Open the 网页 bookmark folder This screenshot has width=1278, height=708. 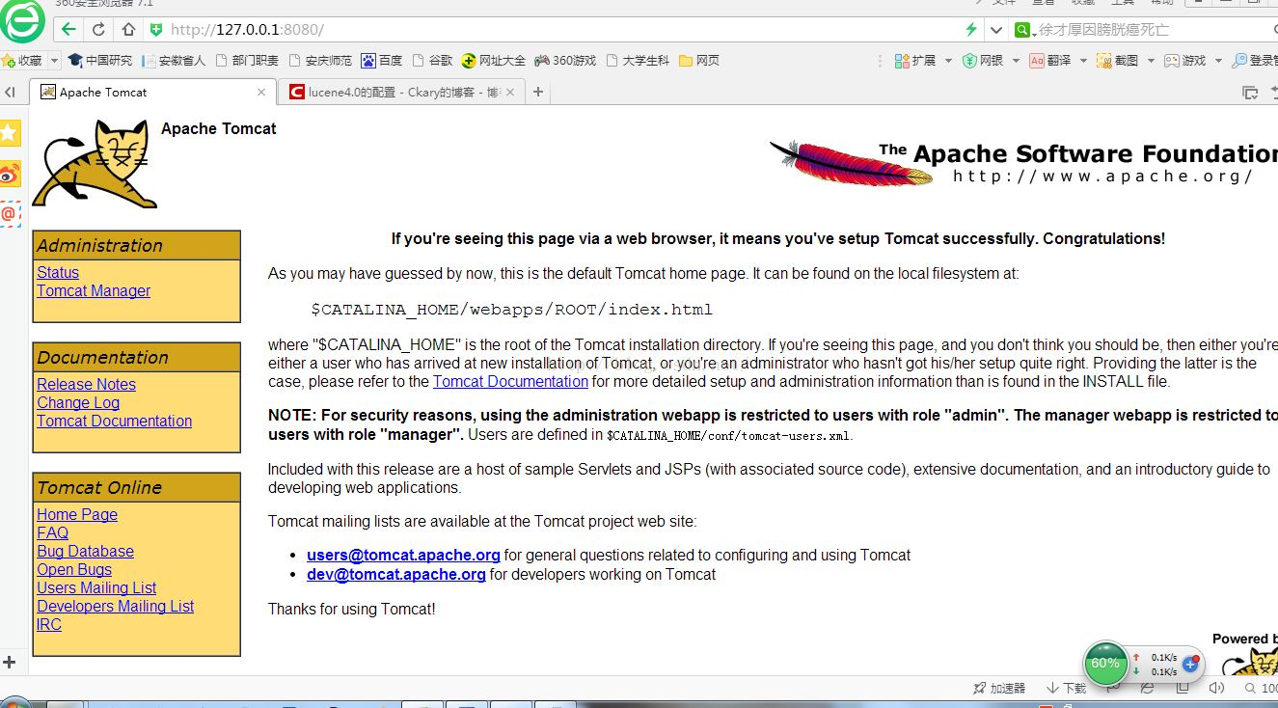(x=699, y=60)
